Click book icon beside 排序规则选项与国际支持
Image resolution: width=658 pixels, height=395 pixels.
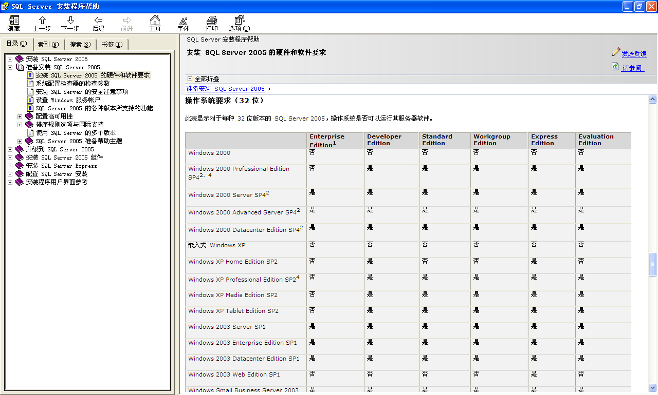30,125
